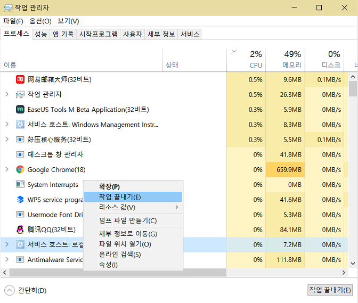This screenshot has width=358, height=303.
Task: Click the 작업 관리자 process row icon
Action: 20,94
